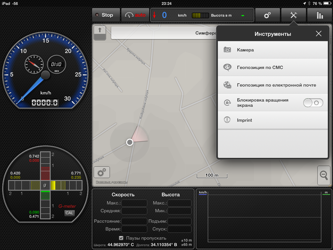This screenshot has height=250, width=333.
Task: Open settings with the gears icon in top toolbar
Action: coord(267,15)
